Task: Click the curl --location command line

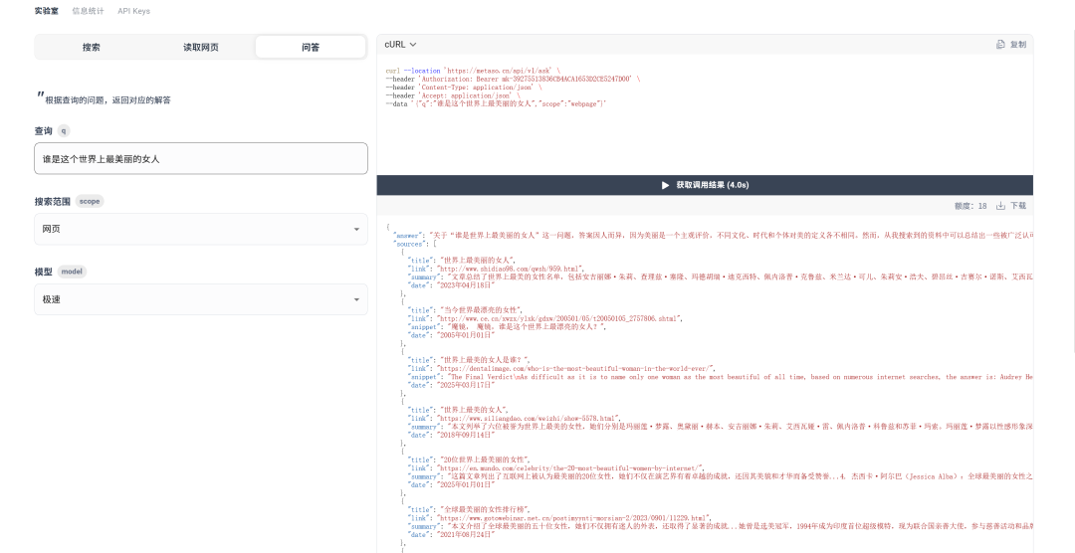Action: point(473,71)
